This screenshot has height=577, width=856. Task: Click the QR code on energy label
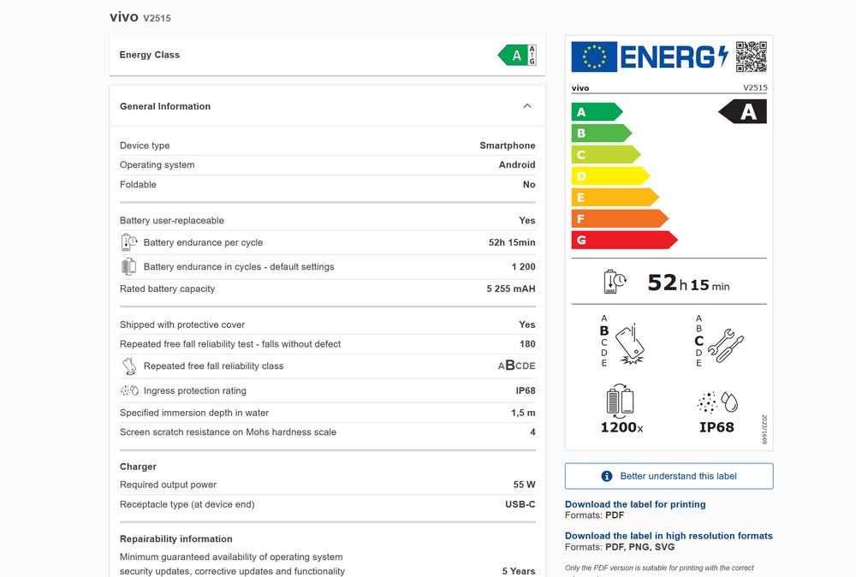click(x=751, y=57)
